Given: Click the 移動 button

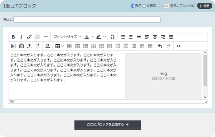Looking at the screenshot, I should coord(205,6).
